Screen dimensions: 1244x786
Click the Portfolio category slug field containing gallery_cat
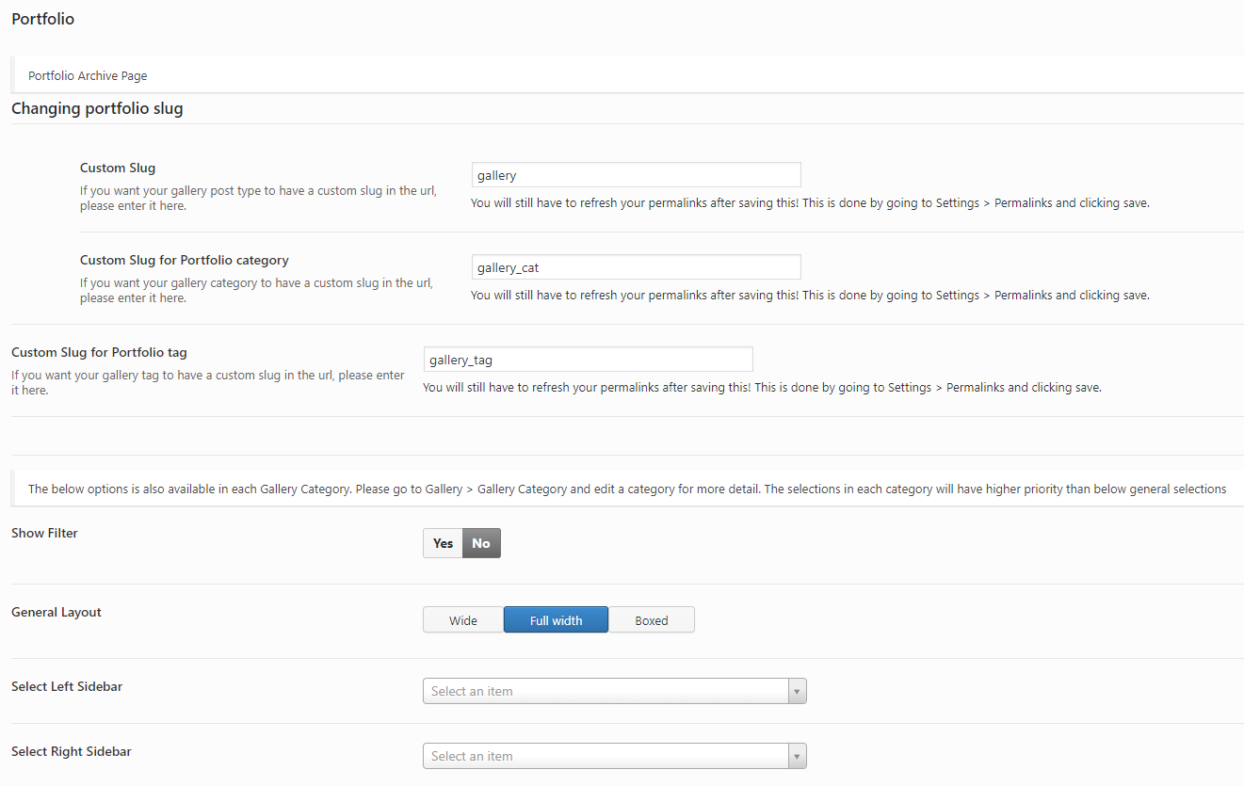click(636, 267)
